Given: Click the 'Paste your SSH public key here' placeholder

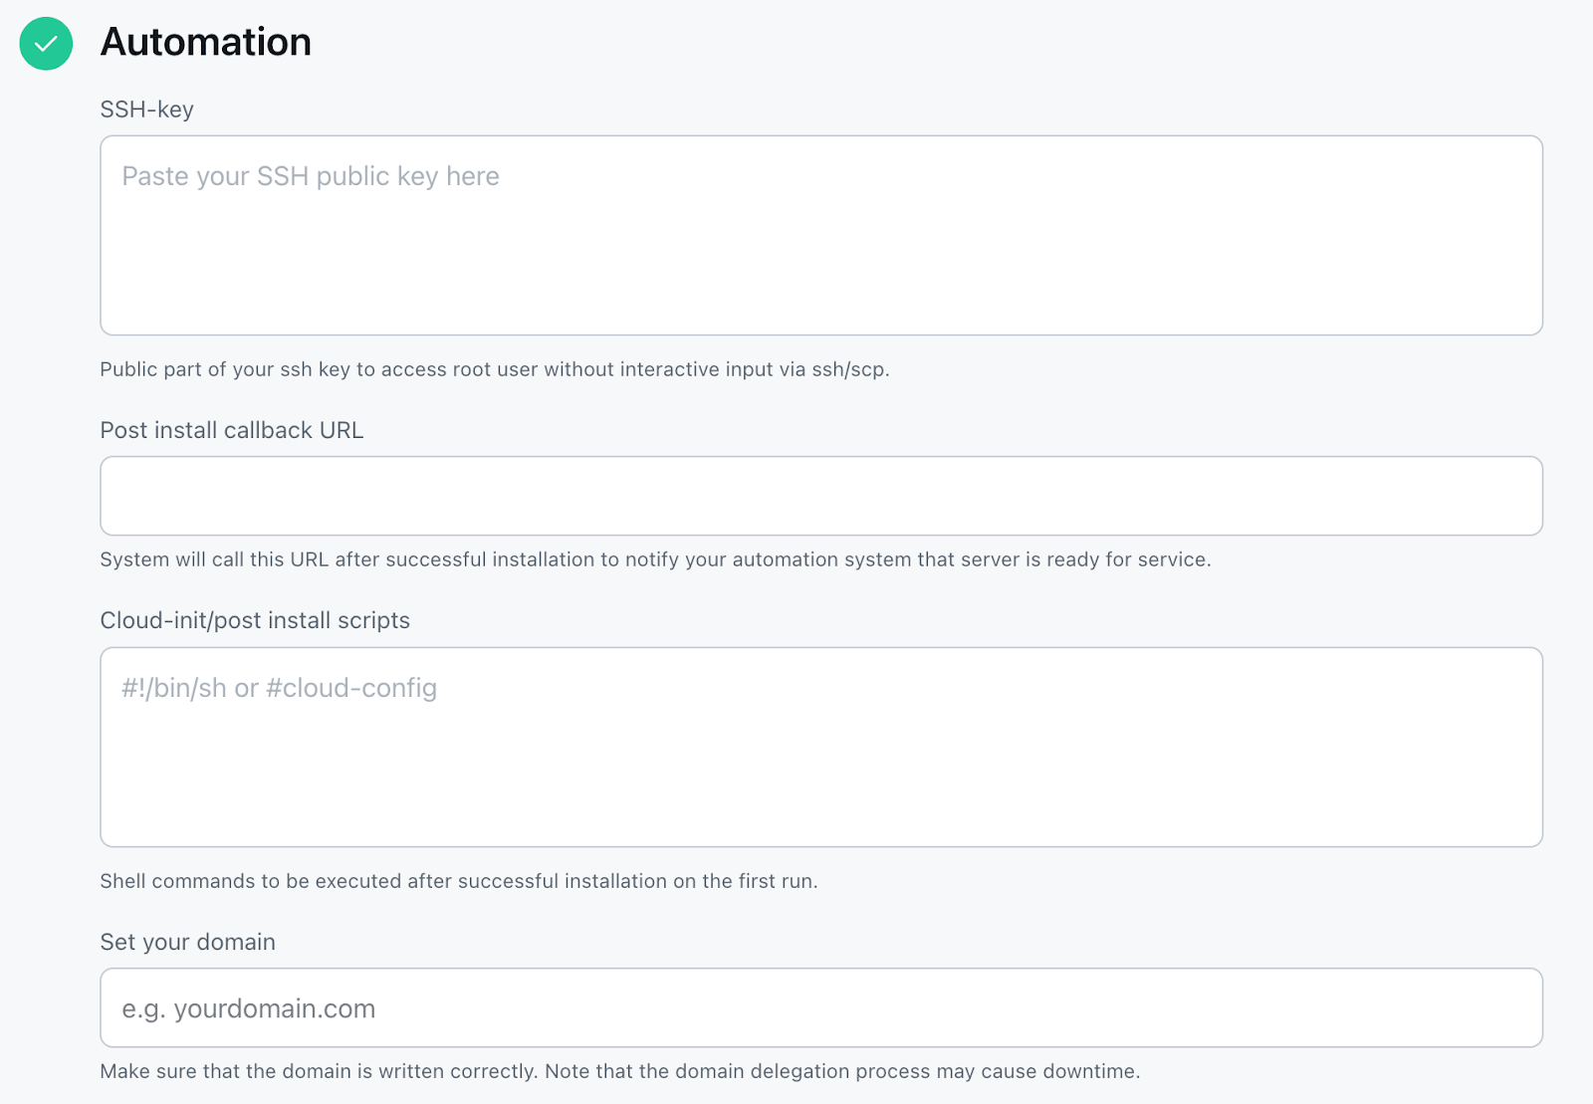Looking at the screenshot, I should click(310, 176).
